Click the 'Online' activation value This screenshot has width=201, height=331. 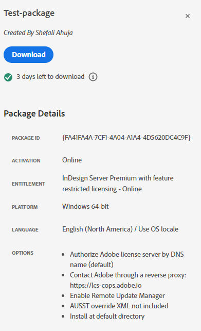click(x=72, y=160)
